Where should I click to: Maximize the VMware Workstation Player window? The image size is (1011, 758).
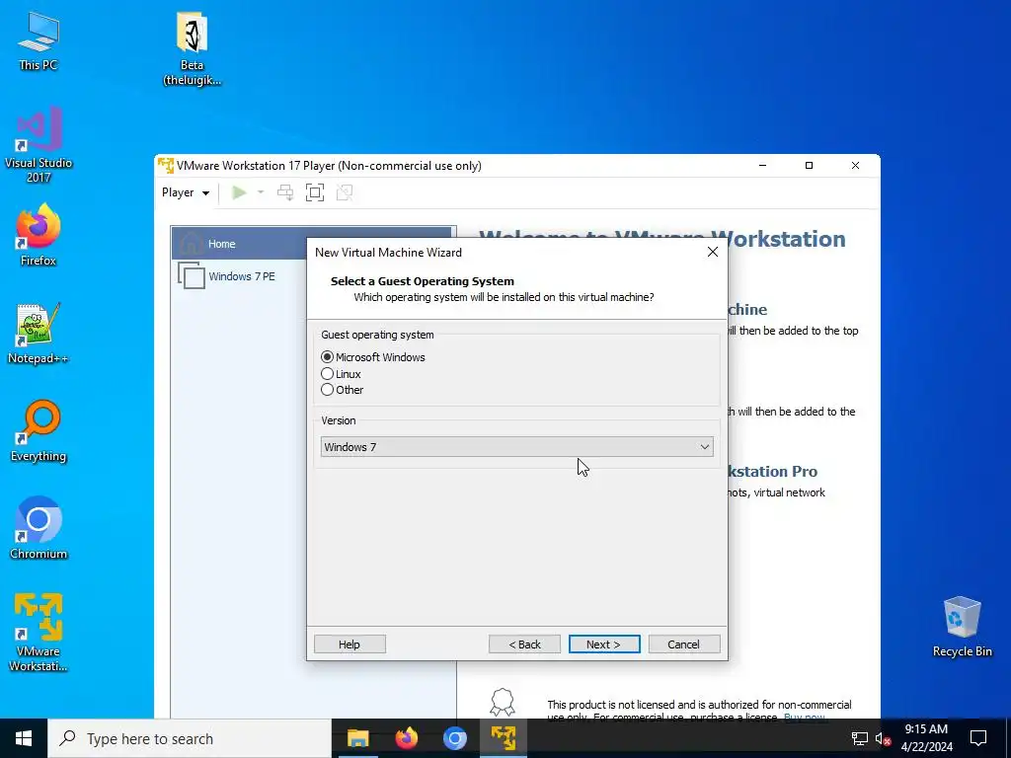point(810,166)
